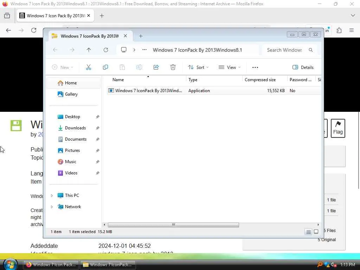The height and width of the screenshot is (270, 360).
Task: Switch to large thumbnails view icon in status bar
Action: coord(316,232)
